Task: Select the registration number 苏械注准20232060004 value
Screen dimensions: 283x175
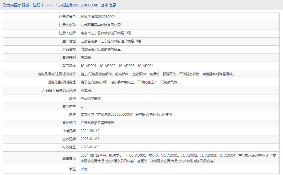Action: click(98, 17)
